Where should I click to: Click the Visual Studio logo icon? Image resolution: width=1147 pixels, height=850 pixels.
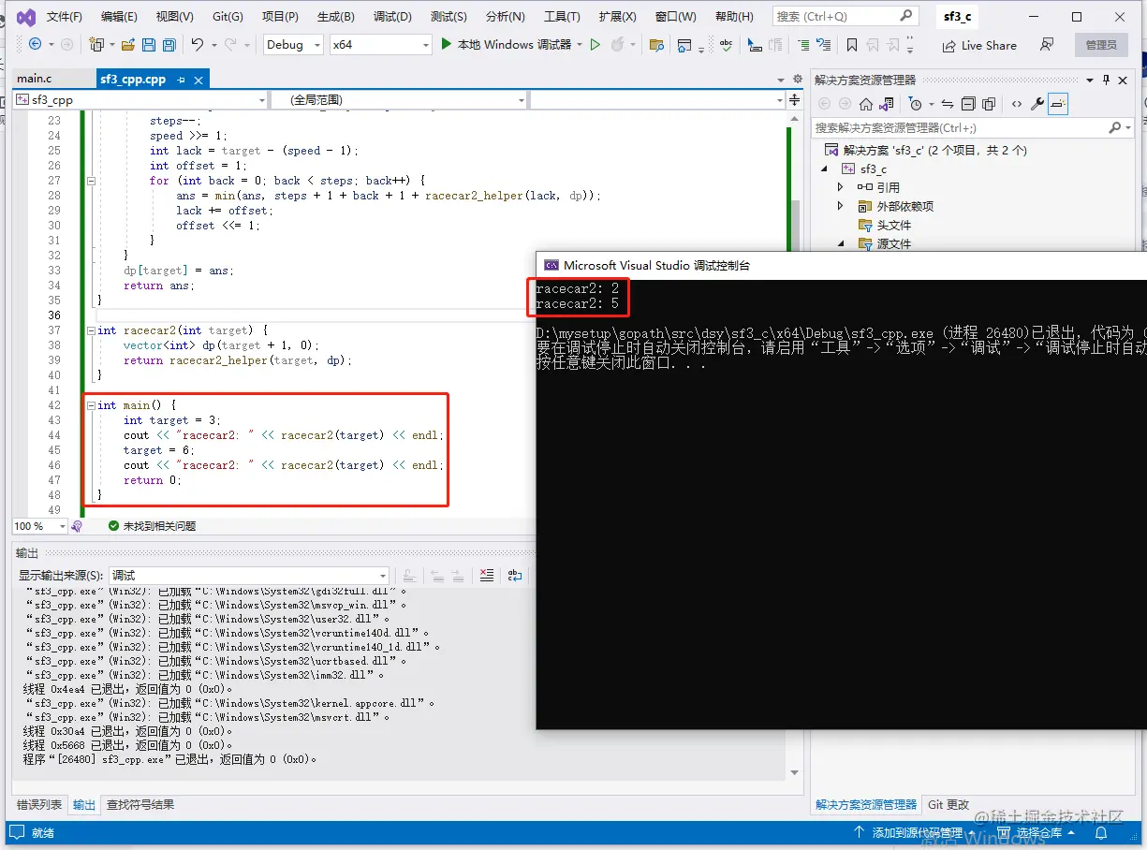coord(26,17)
